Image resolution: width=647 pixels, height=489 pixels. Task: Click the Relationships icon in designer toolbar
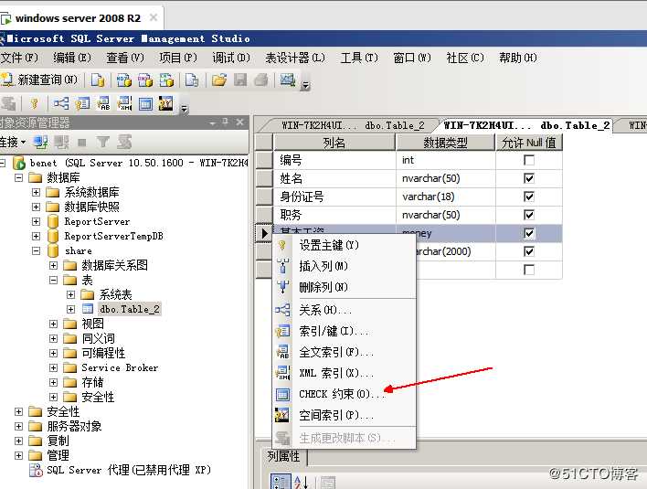click(x=61, y=103)
